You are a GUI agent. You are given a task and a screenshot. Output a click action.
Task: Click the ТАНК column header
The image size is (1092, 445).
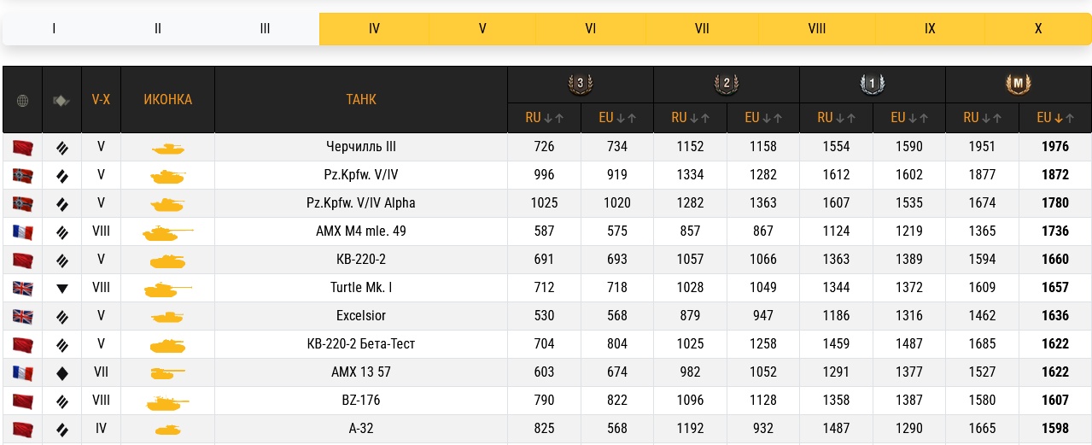click(360, 99)
